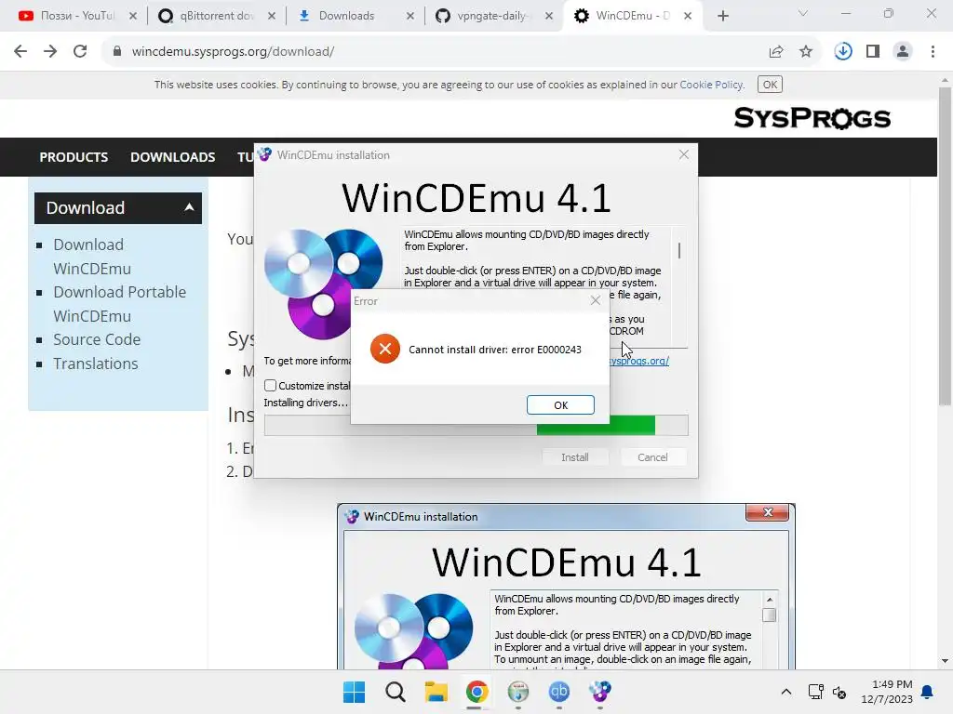Bookmark this page with the star

(x=806, y=52)
